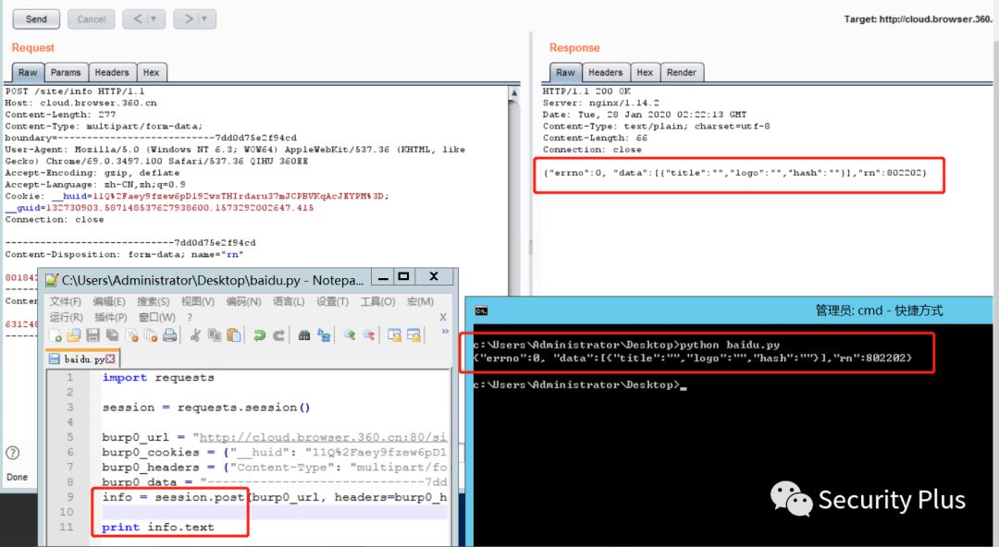
Task: Open the 设置(T) menu in Notepad++
Action: pyautogui.click(x=333, y=301)
